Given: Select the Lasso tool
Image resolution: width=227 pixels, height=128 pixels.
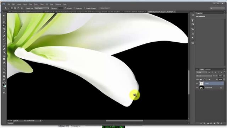Looking at the screenshot, I should tap(4, 22).
